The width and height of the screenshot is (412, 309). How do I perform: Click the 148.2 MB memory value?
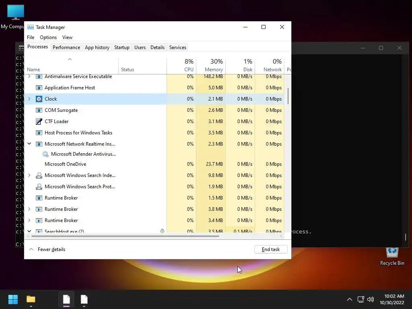point(213,76)
